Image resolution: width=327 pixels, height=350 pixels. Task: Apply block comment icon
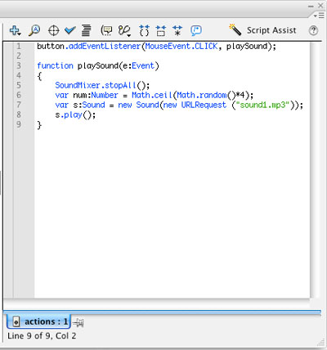(x=196, y=30)
